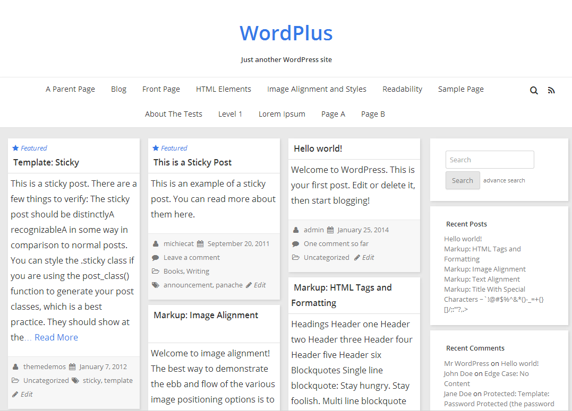This screenshot has height=411, width=572.
Task: Select HTML Elements in the navigation
Action: coord(223,89)
